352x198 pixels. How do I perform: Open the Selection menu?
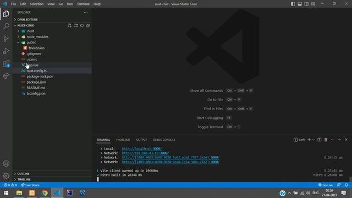[x=37, y=4]
